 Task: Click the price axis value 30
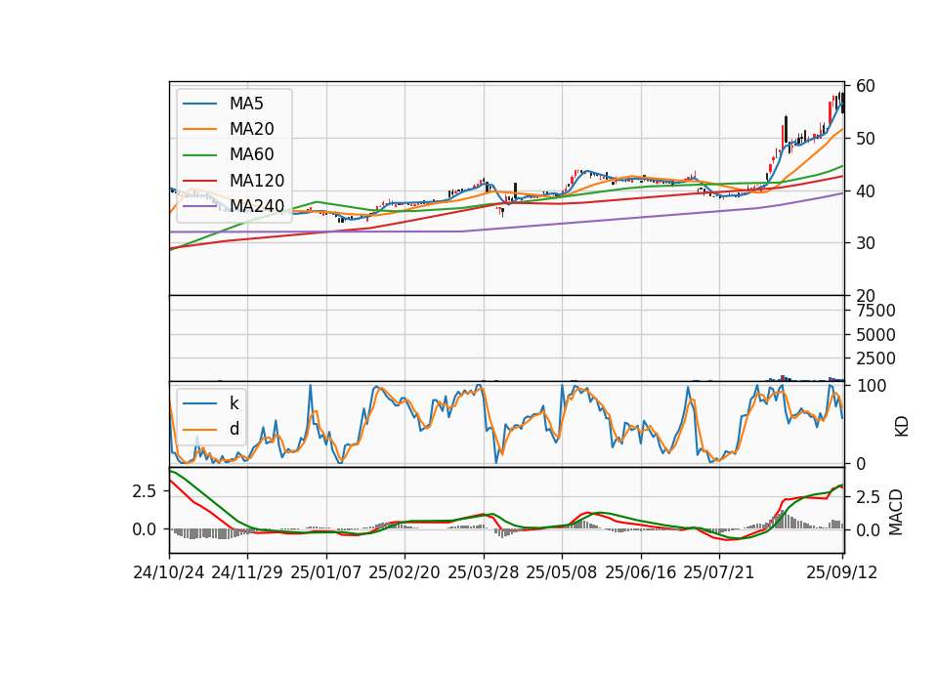[866, 243]
